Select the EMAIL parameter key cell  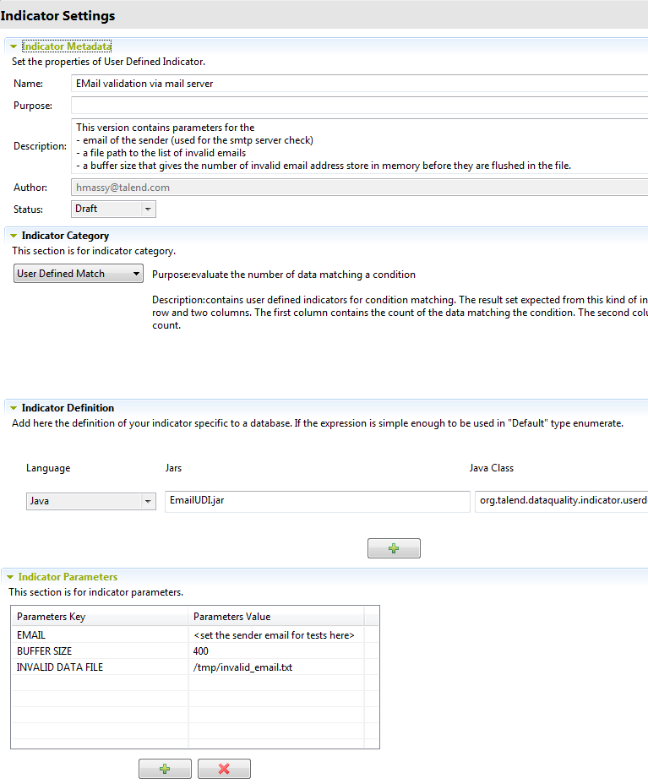click(x=100, y=635)
